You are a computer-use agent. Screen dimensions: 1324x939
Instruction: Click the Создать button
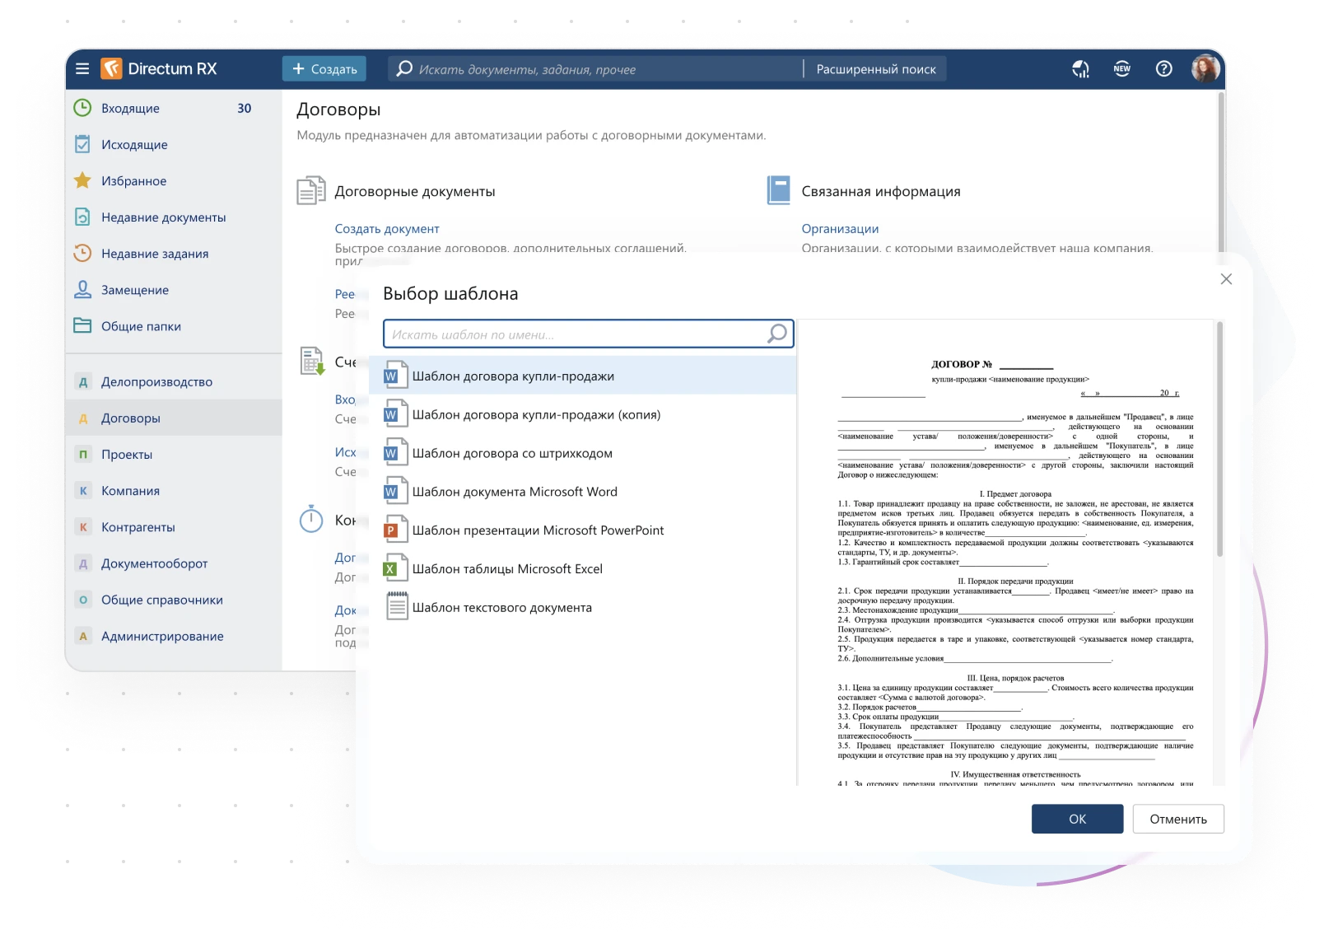(x=324, y=69)
